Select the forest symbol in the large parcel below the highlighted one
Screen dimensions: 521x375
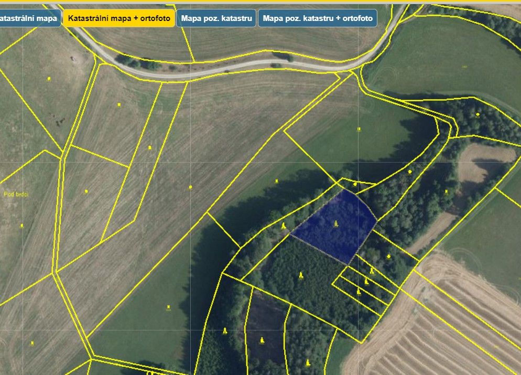[301, 275]
